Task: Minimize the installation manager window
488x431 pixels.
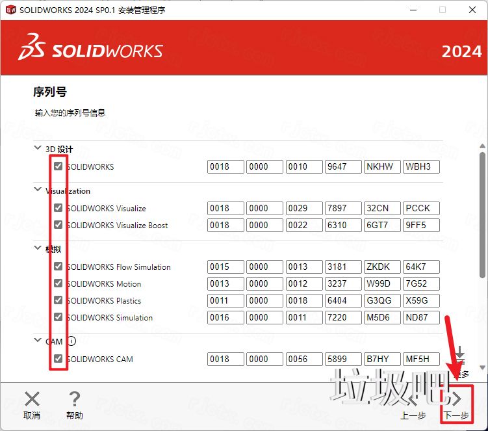Action: 413,10
